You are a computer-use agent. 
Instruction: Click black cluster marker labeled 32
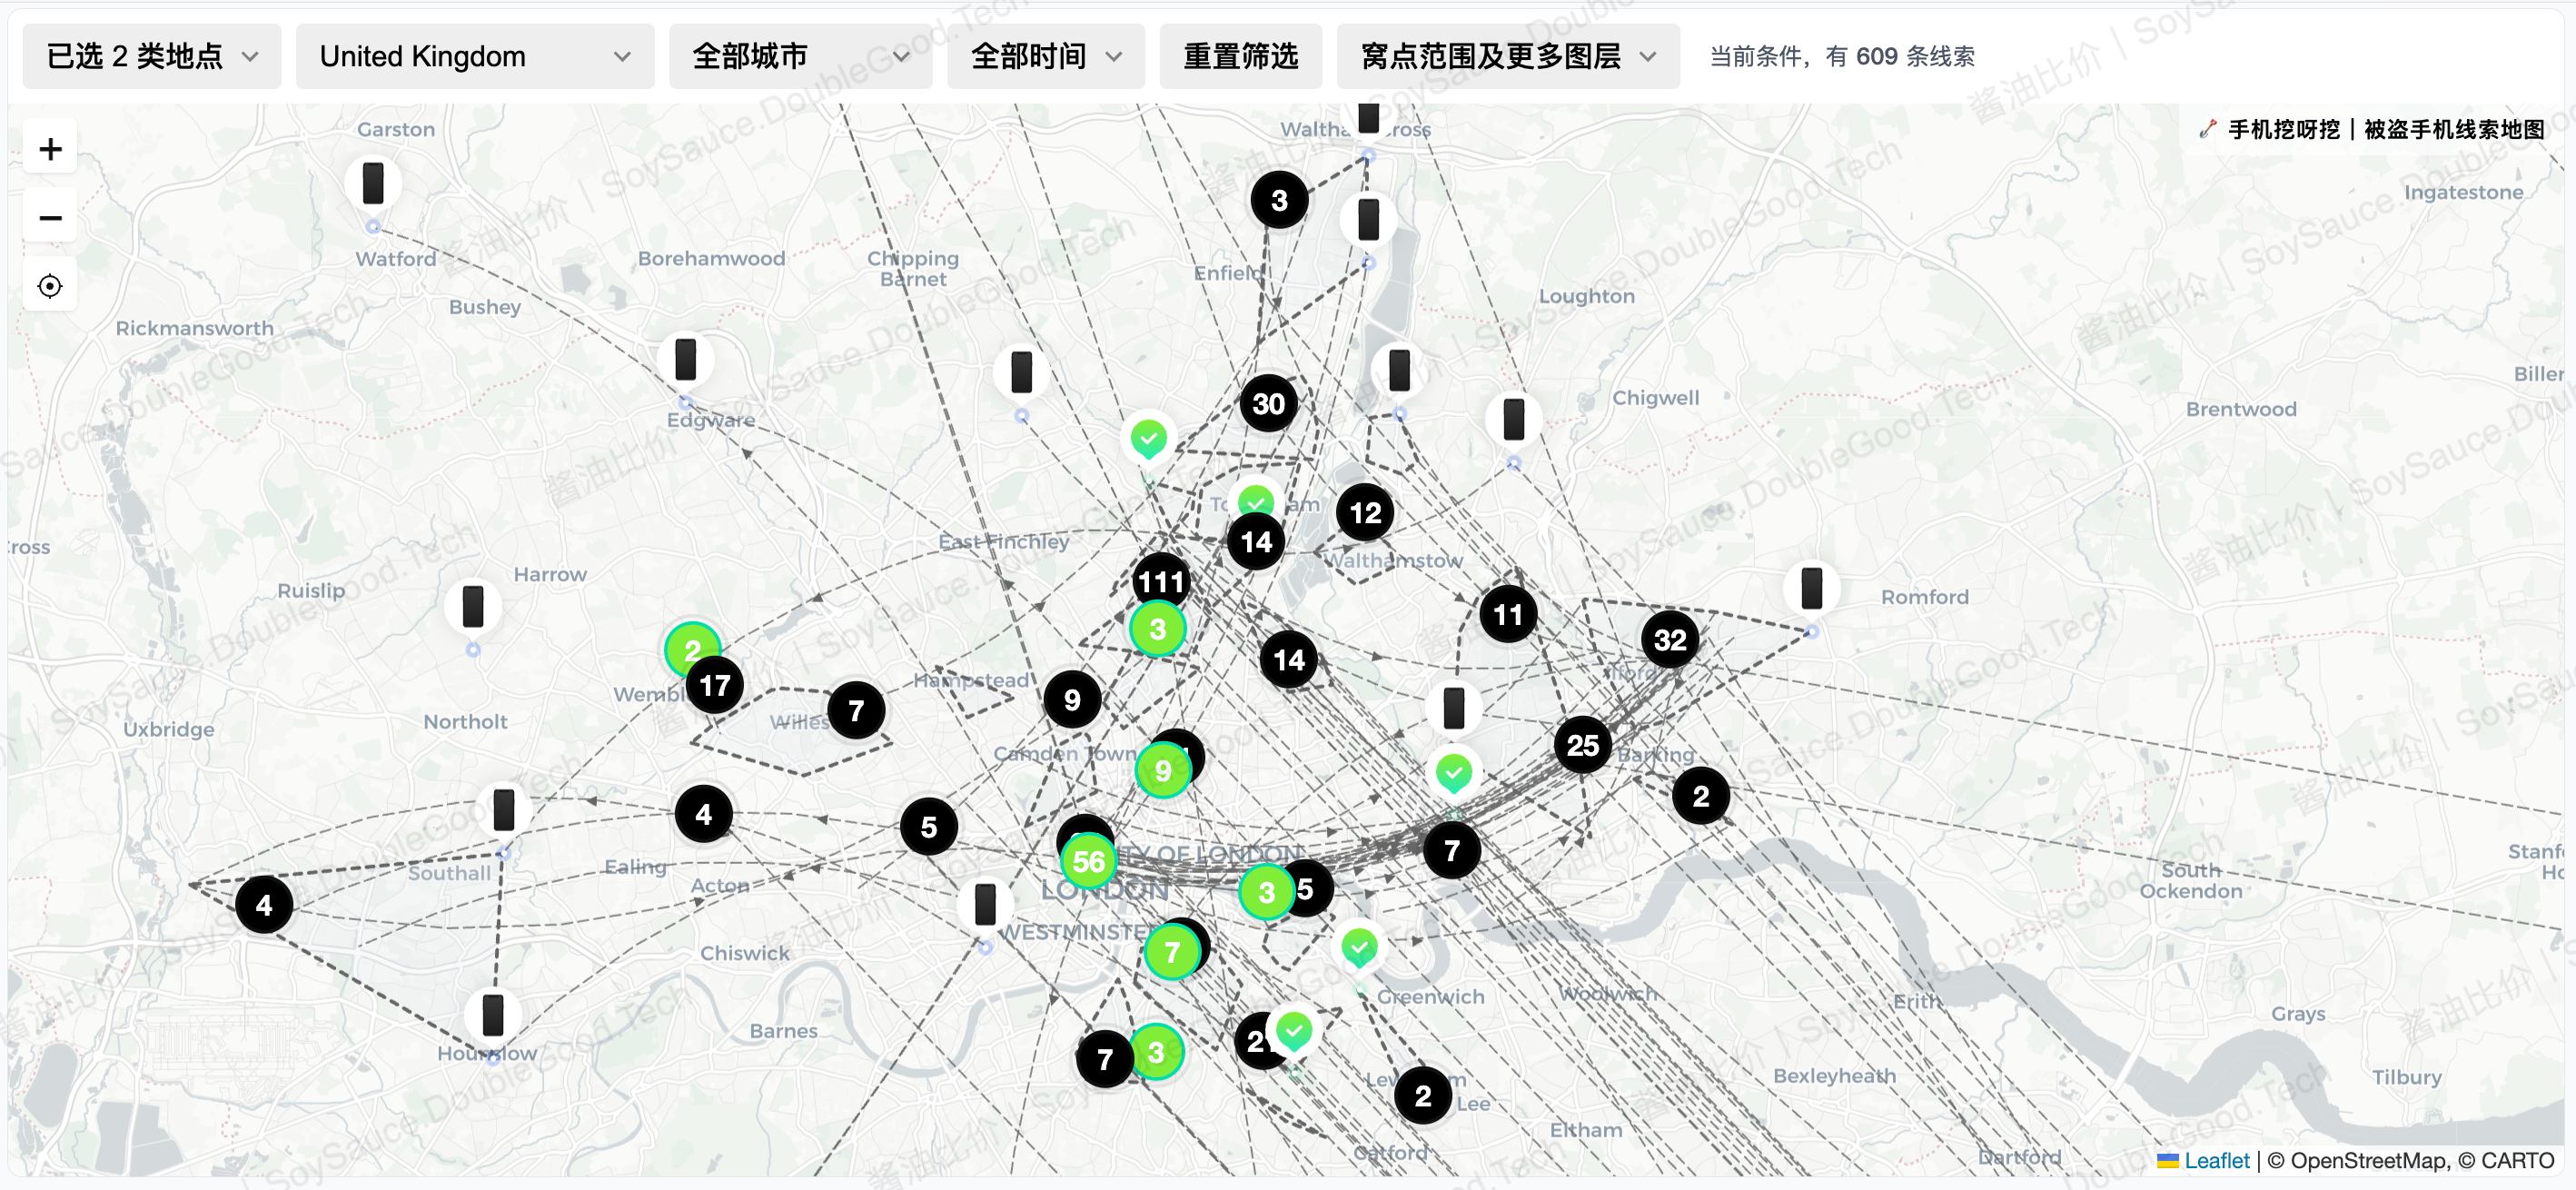1669,640
